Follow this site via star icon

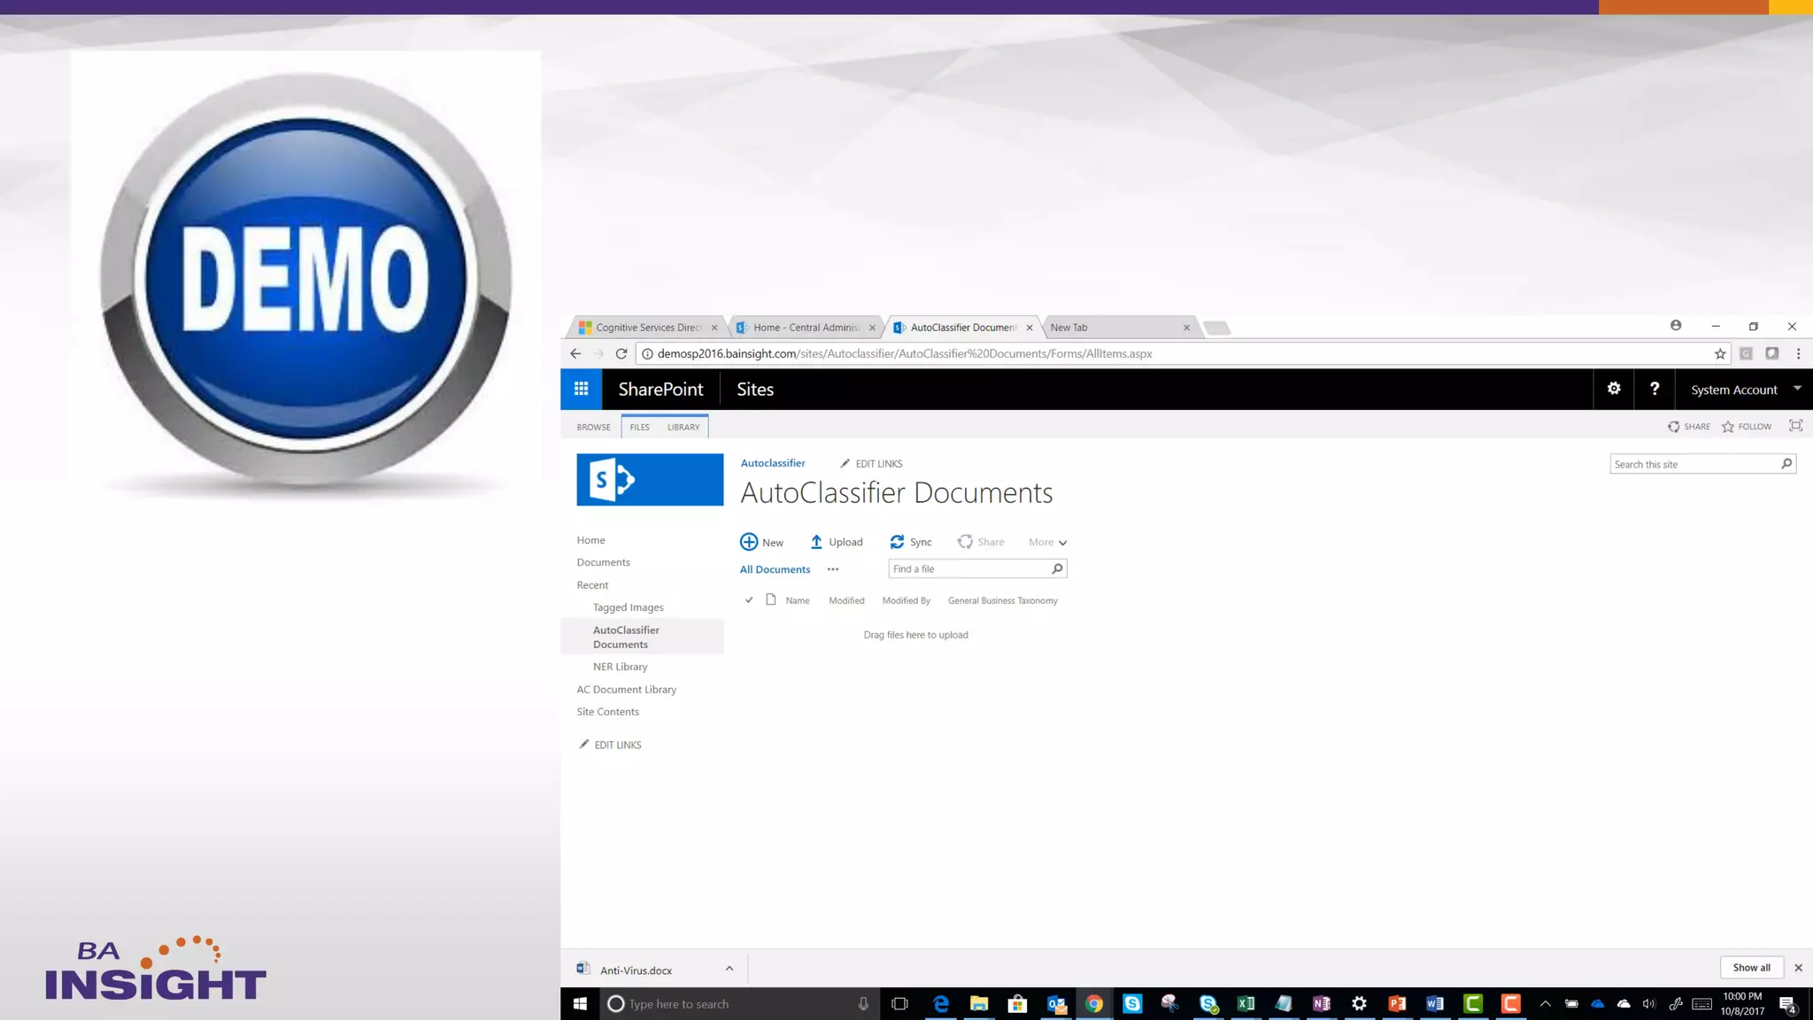click(1728, 427)
